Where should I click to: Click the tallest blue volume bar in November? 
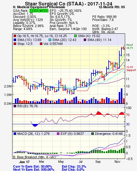click(x=121, y=96)
